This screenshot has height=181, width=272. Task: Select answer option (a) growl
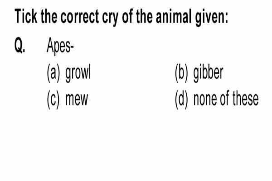pyautogui.click(x=69, y=73)
